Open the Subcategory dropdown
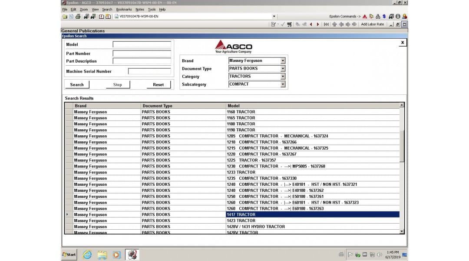 click(283, 84)
